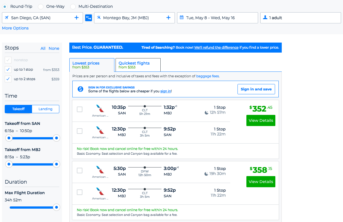
Task: Open the baggage fees link
Action: click(207, 76)
